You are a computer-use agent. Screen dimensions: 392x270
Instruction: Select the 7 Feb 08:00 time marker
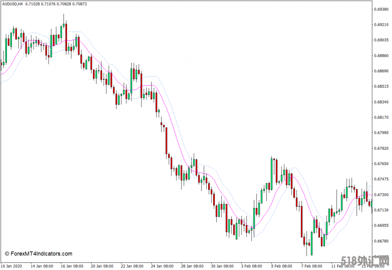click(x=310, y=266)
